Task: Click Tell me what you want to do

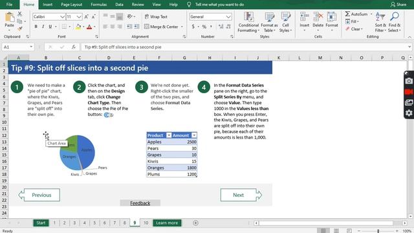Action: click(219, 5)
